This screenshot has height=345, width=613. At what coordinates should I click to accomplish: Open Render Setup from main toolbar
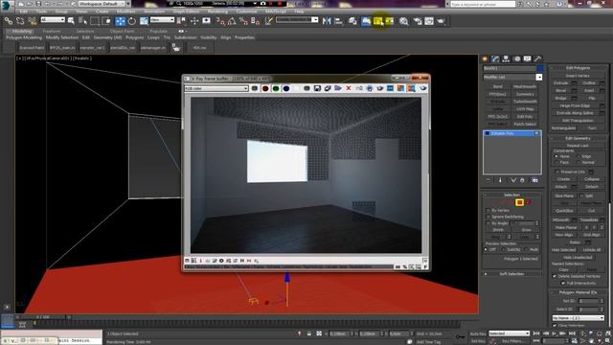pyautogui.click(x=418, y=21)
